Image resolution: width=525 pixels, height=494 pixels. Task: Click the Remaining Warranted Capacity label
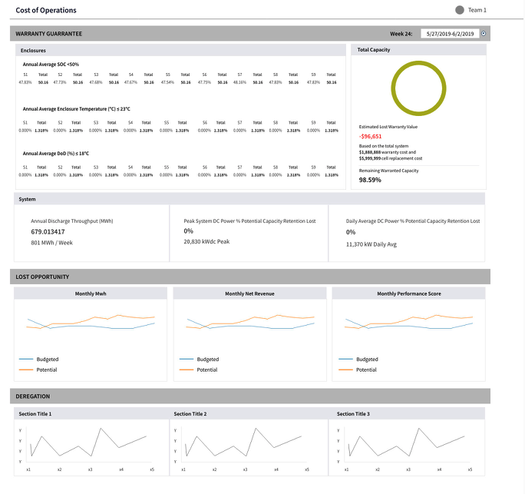coord(388,171)
